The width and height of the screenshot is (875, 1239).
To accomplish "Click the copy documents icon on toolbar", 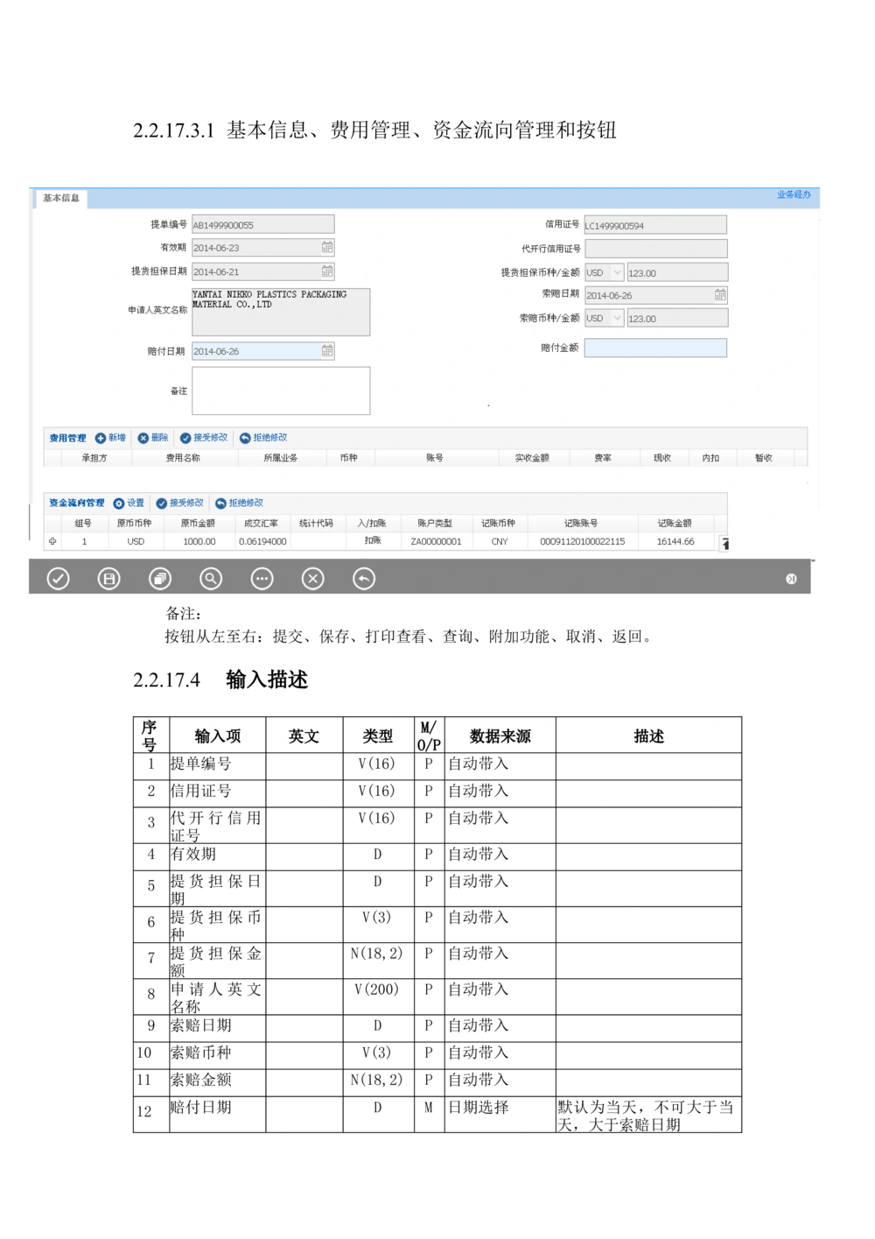I will pos(160,579).
